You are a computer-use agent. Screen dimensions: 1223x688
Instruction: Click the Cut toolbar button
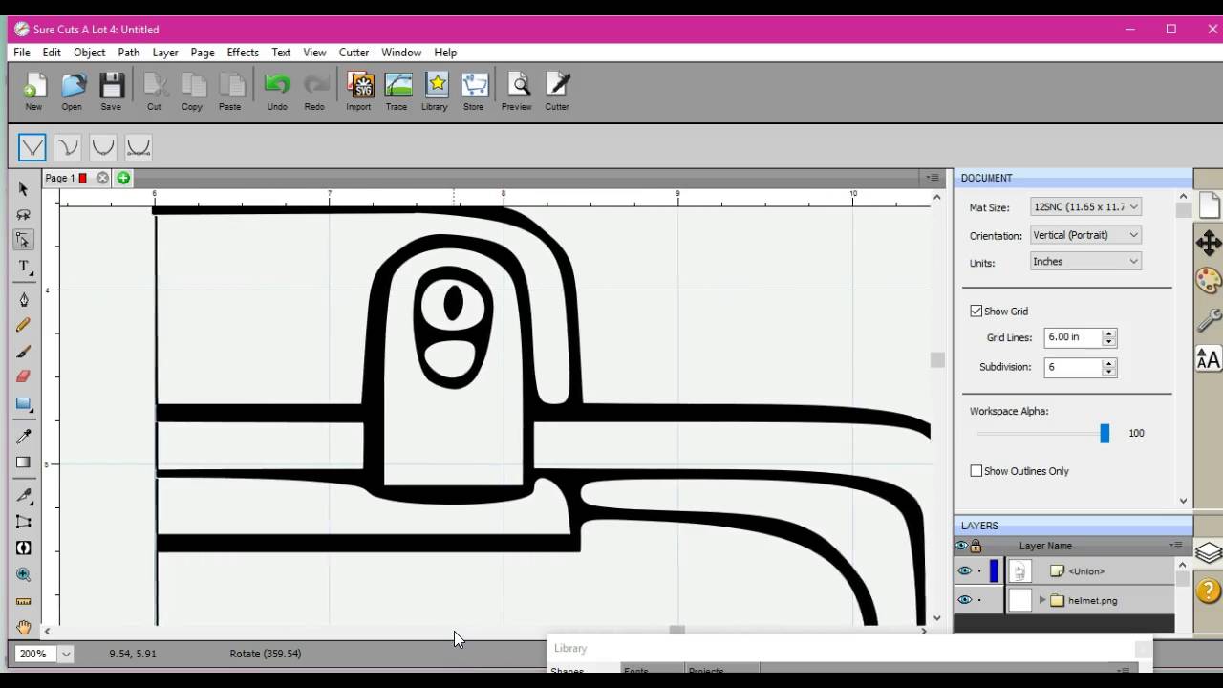(154, 92)
